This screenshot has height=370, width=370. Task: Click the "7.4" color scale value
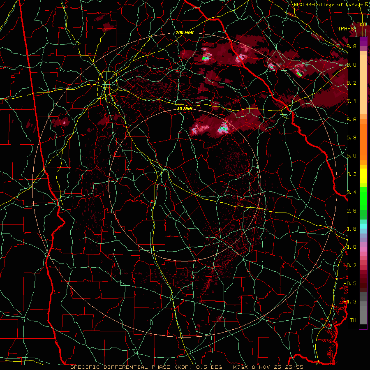[x=351, y=101]
